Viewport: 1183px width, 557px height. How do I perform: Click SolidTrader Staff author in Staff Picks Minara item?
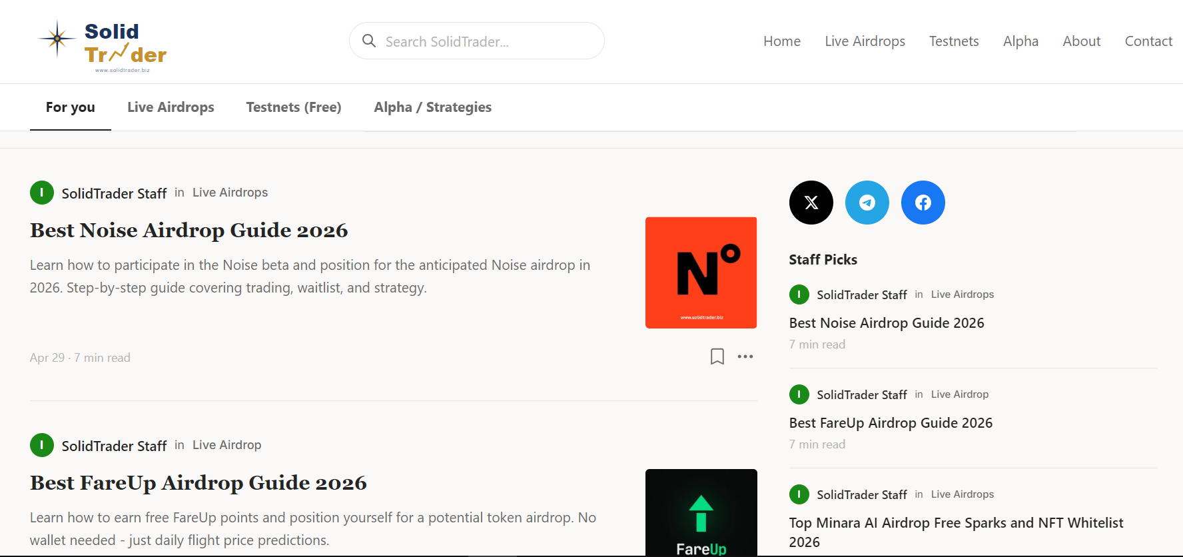[862, 495]
